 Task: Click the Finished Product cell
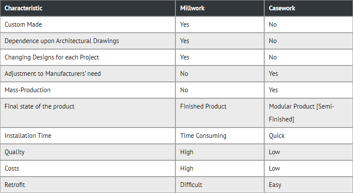point(203,106)
